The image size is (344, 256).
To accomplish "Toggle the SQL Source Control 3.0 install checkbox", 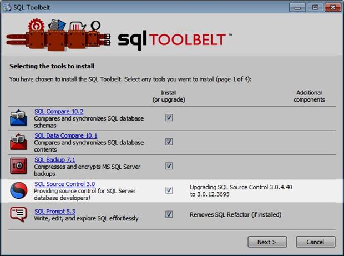I will pos(169,190).
